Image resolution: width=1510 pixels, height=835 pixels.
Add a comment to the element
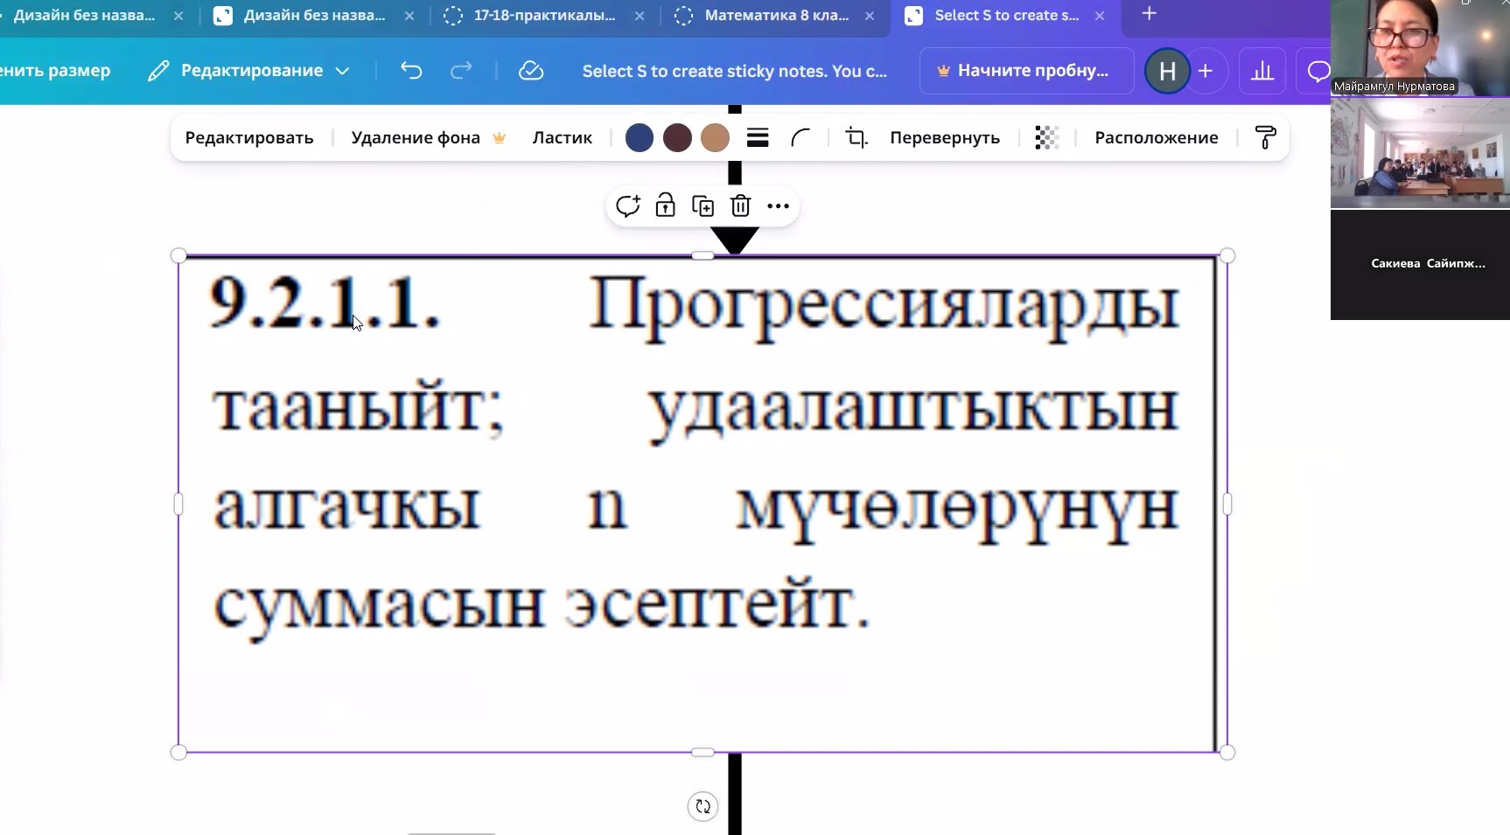point(627,206)
